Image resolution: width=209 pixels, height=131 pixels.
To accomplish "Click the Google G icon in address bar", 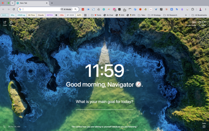I will [20, 9].
